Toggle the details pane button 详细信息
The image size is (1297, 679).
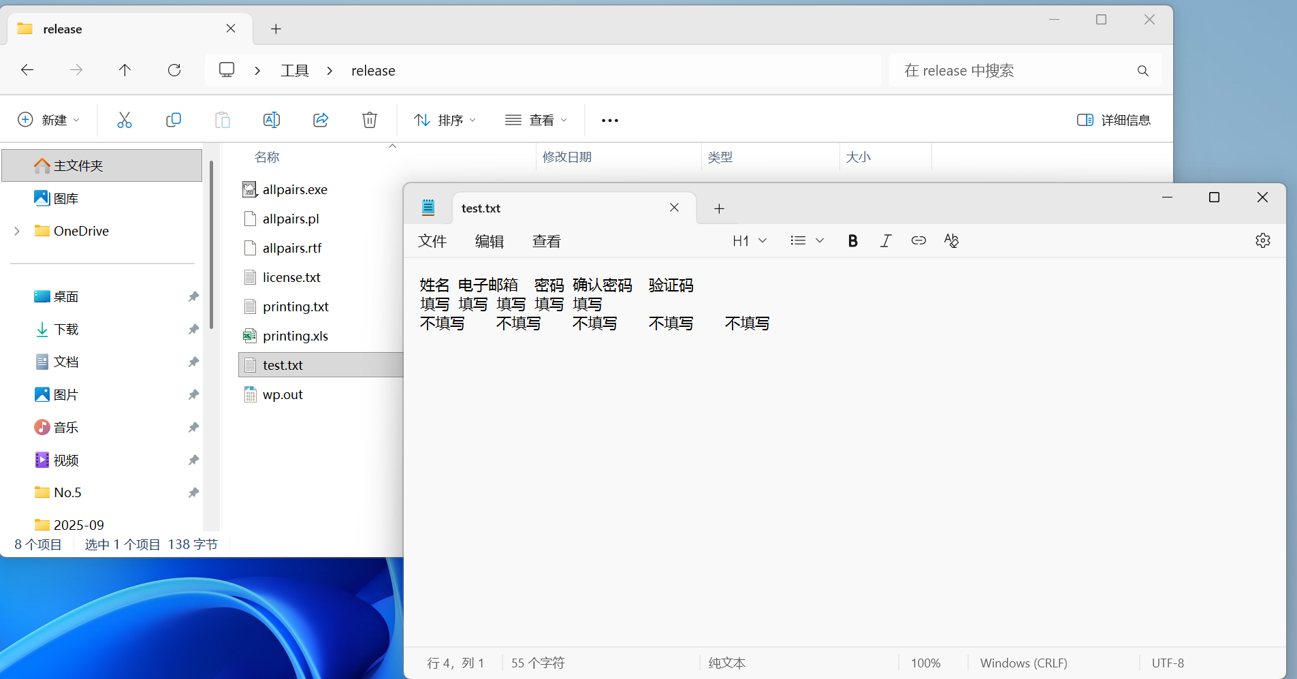coord(1114,120)
